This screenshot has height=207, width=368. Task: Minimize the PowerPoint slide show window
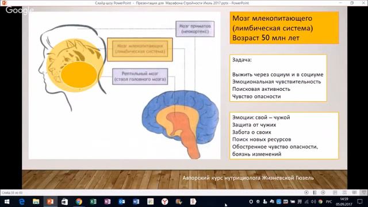pyautogui.click(x=341, y=3)
